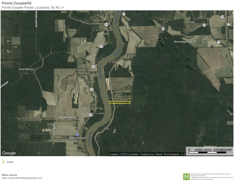Click Route 105 shield nearest Schexnayder Ln
Screen dimensions: 234x181
pyautogui.click(x=90, y=115)
